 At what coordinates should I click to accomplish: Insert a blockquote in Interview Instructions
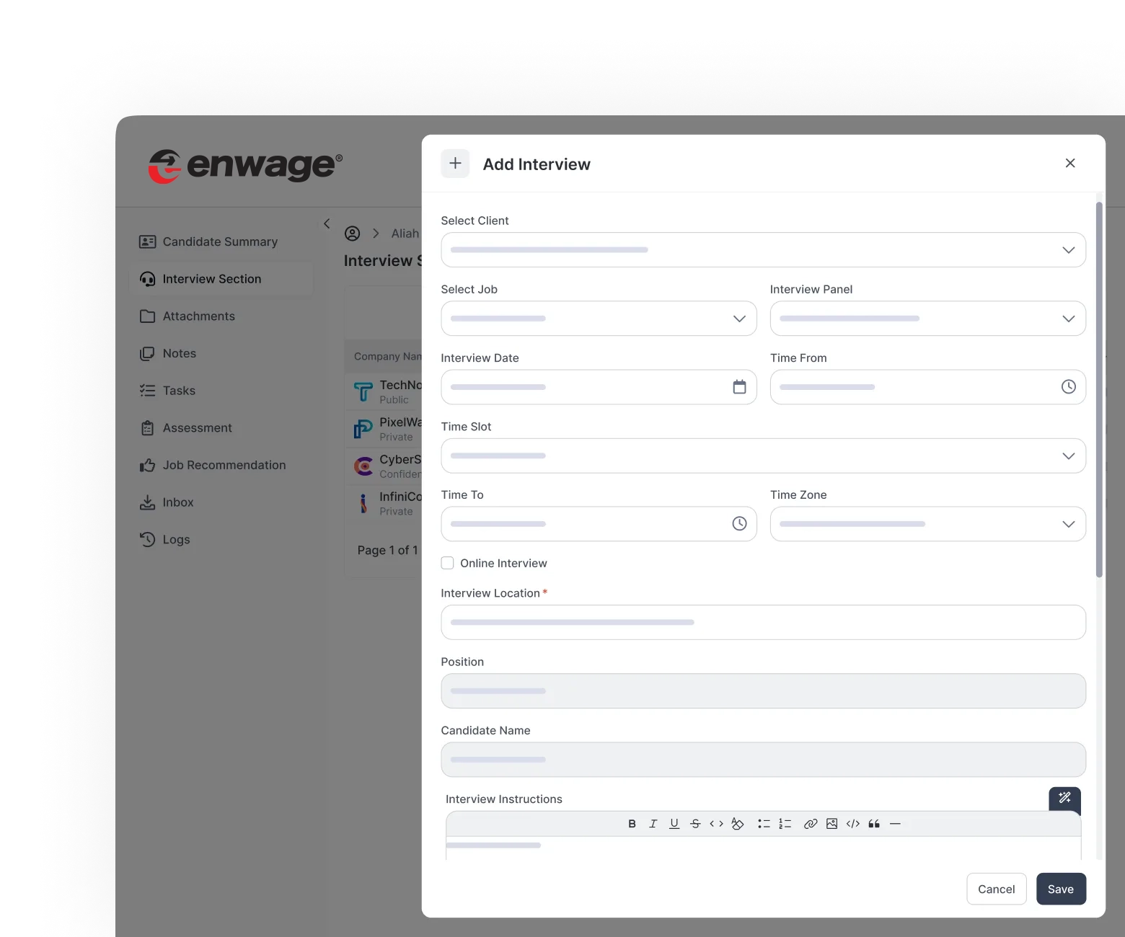pos(873,823)
